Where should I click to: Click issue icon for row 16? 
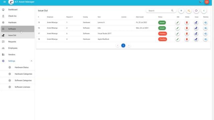click(x=196, y=28)
